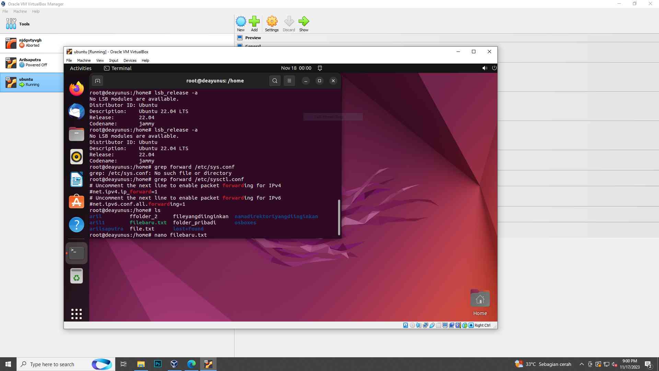This screenshot has height=371, width=659.
Task: Open Thunderbird mail from dock
Action: pyautogui.click(x=77, y=111)
